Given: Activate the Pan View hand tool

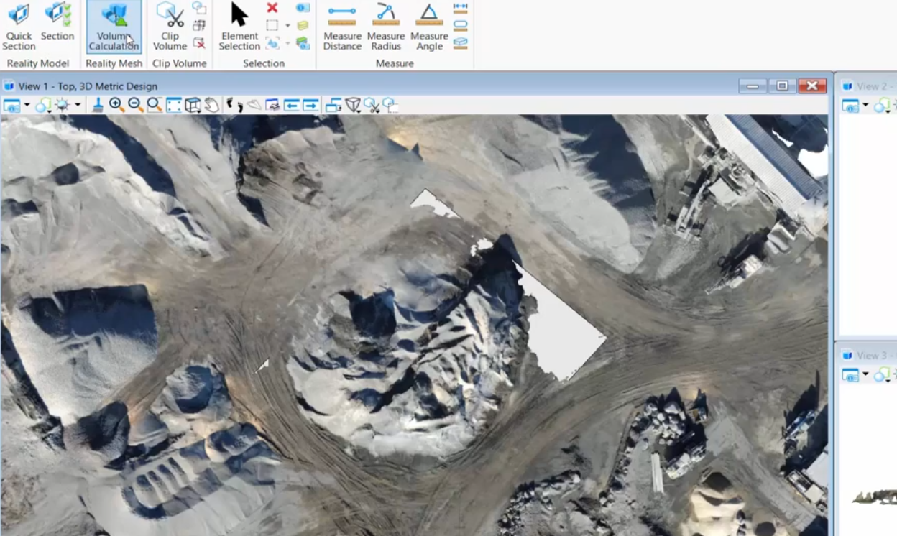Looking at the screenshot, I should coord(211,106).
